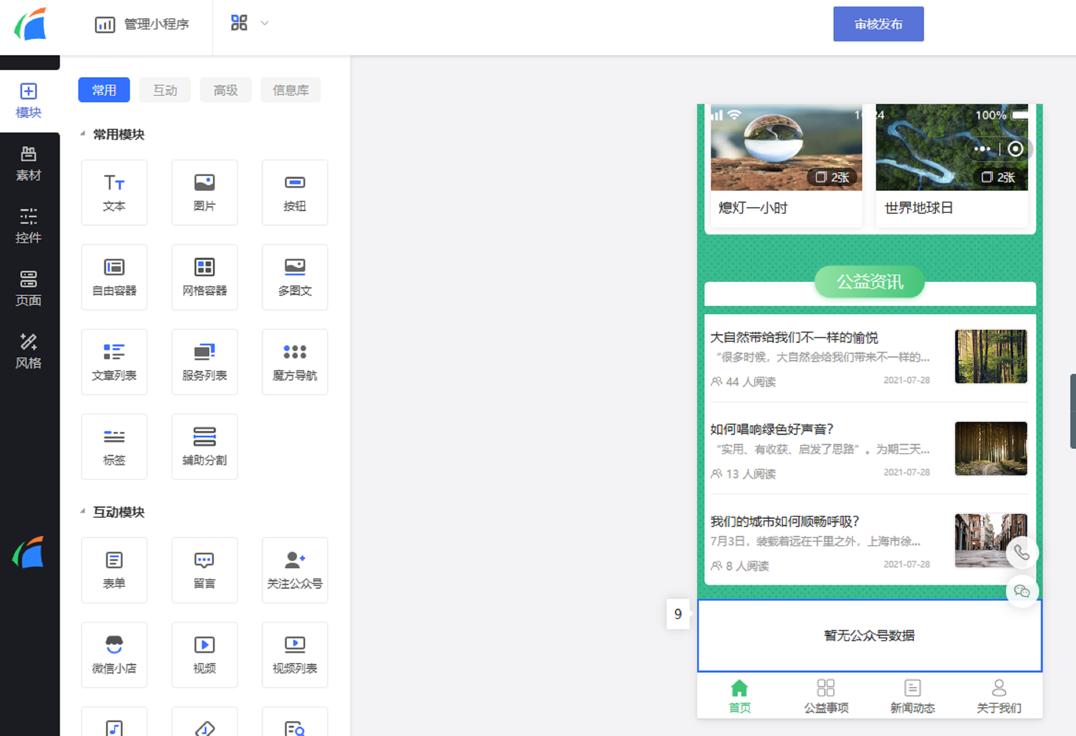Click the phone call floating icon
The image size is (1076, 736).
(x=1022, y=552)
